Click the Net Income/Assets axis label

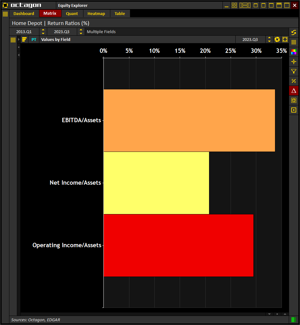coord(75,182)
